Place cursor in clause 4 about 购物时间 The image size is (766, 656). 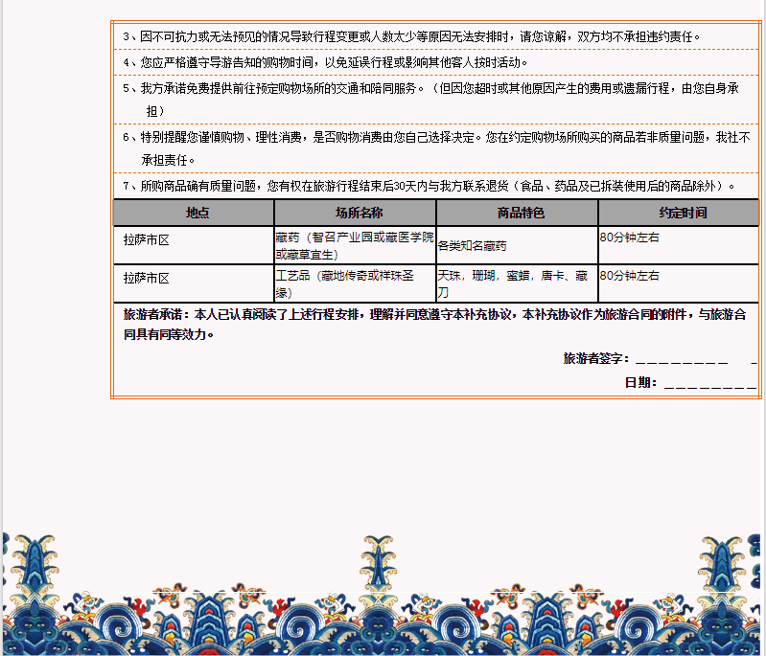pos(326,62)
